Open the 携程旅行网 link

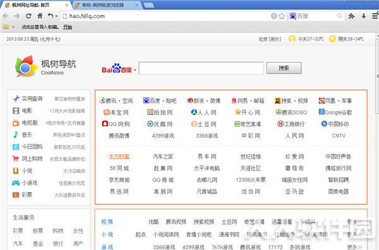pos(338,168)
